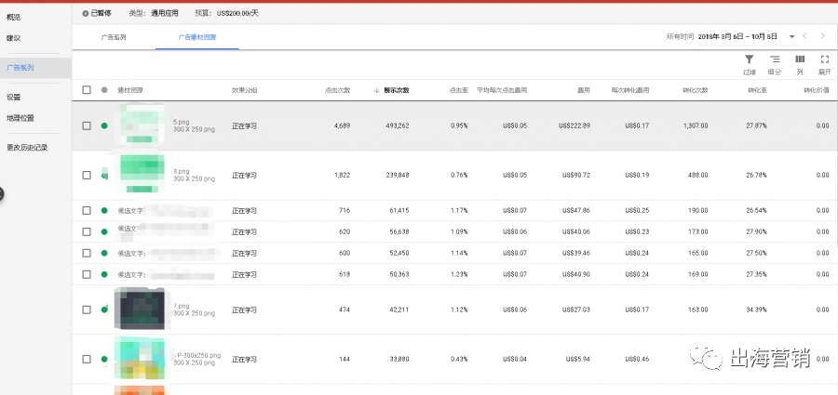
Task: Click the conversion rate cell 34.39%
Action: (757, 309)
